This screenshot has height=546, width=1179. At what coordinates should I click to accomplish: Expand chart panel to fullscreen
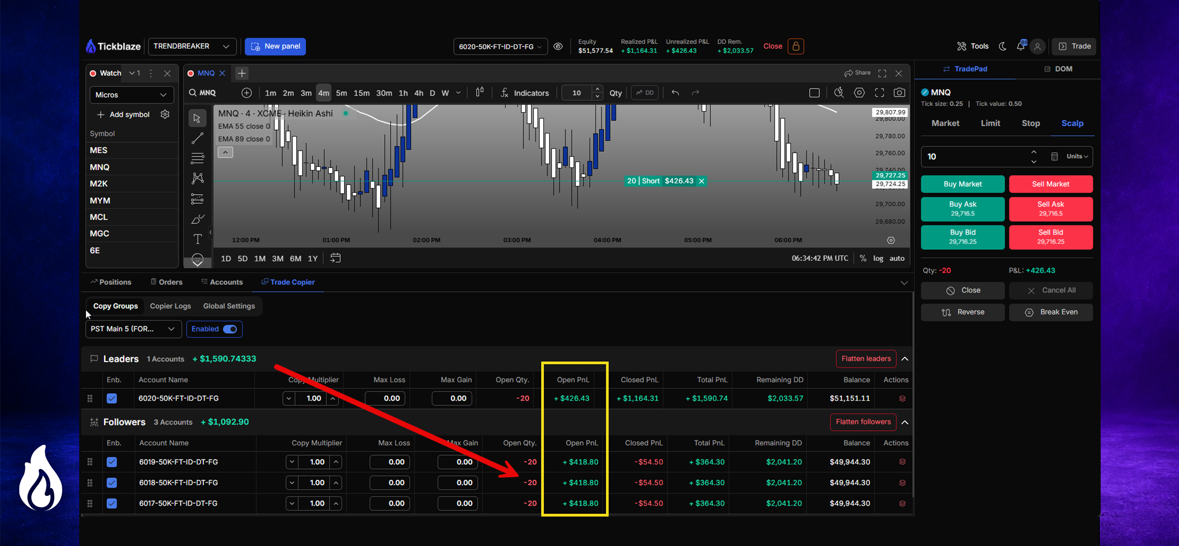(x=882, y=73)
